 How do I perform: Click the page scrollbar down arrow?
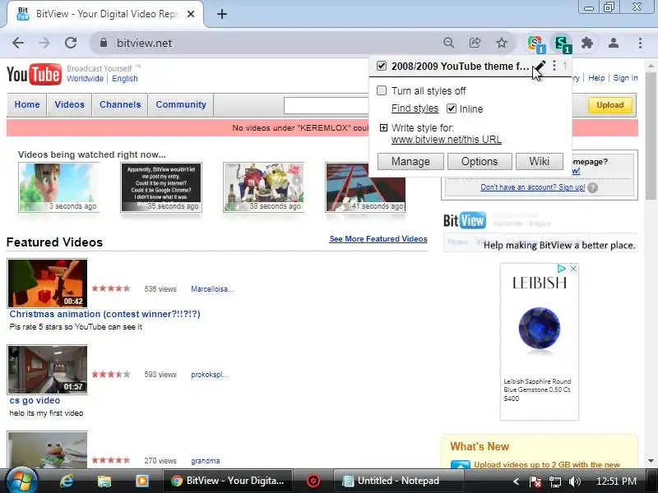[x=651, y=461]
